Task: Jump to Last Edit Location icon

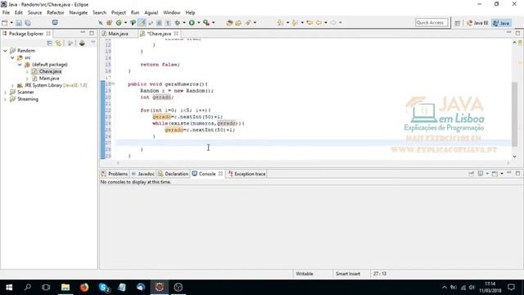Action: 309,23
